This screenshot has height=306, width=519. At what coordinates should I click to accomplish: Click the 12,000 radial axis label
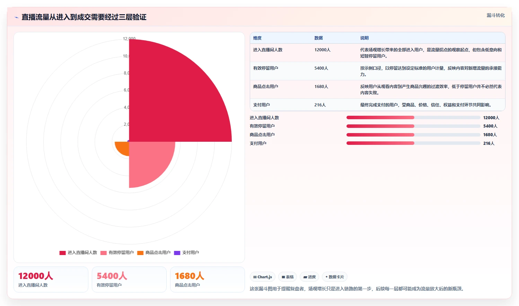(129, 39)
